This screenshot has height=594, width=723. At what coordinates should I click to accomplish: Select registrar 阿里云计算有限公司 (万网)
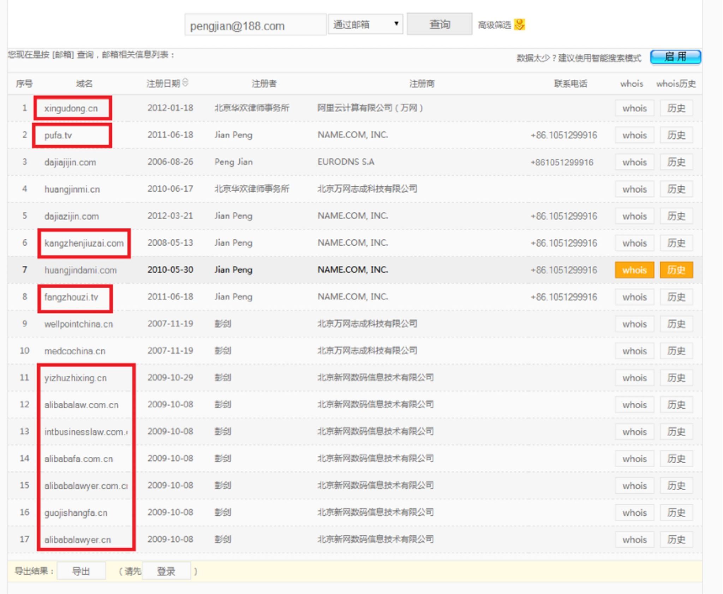[x=370, y=108]
